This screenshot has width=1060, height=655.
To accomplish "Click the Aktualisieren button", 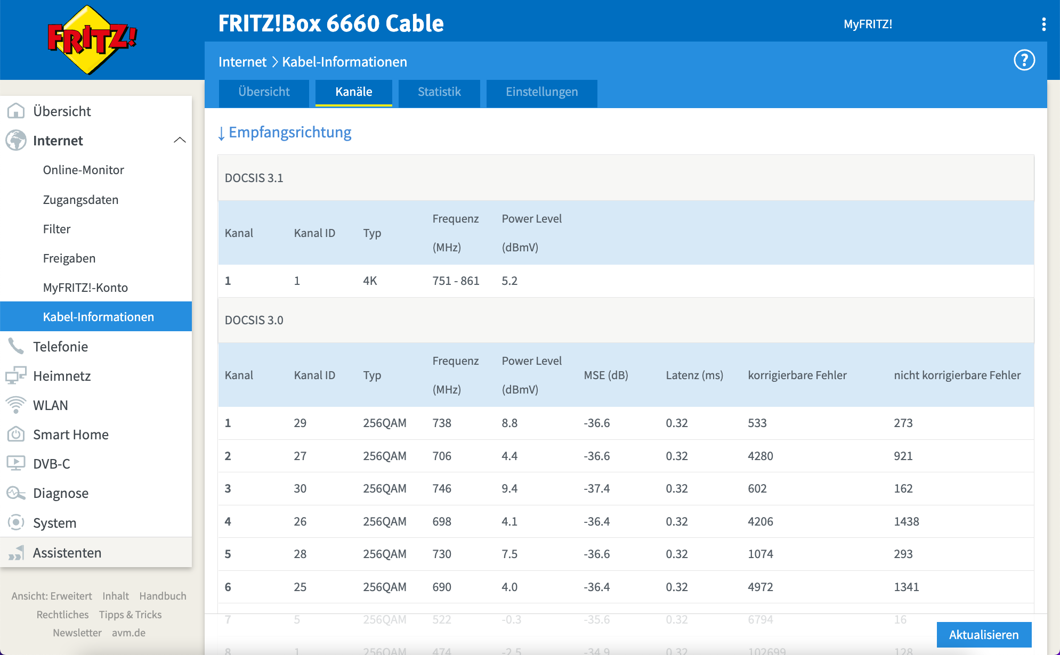I will (984, 635).
